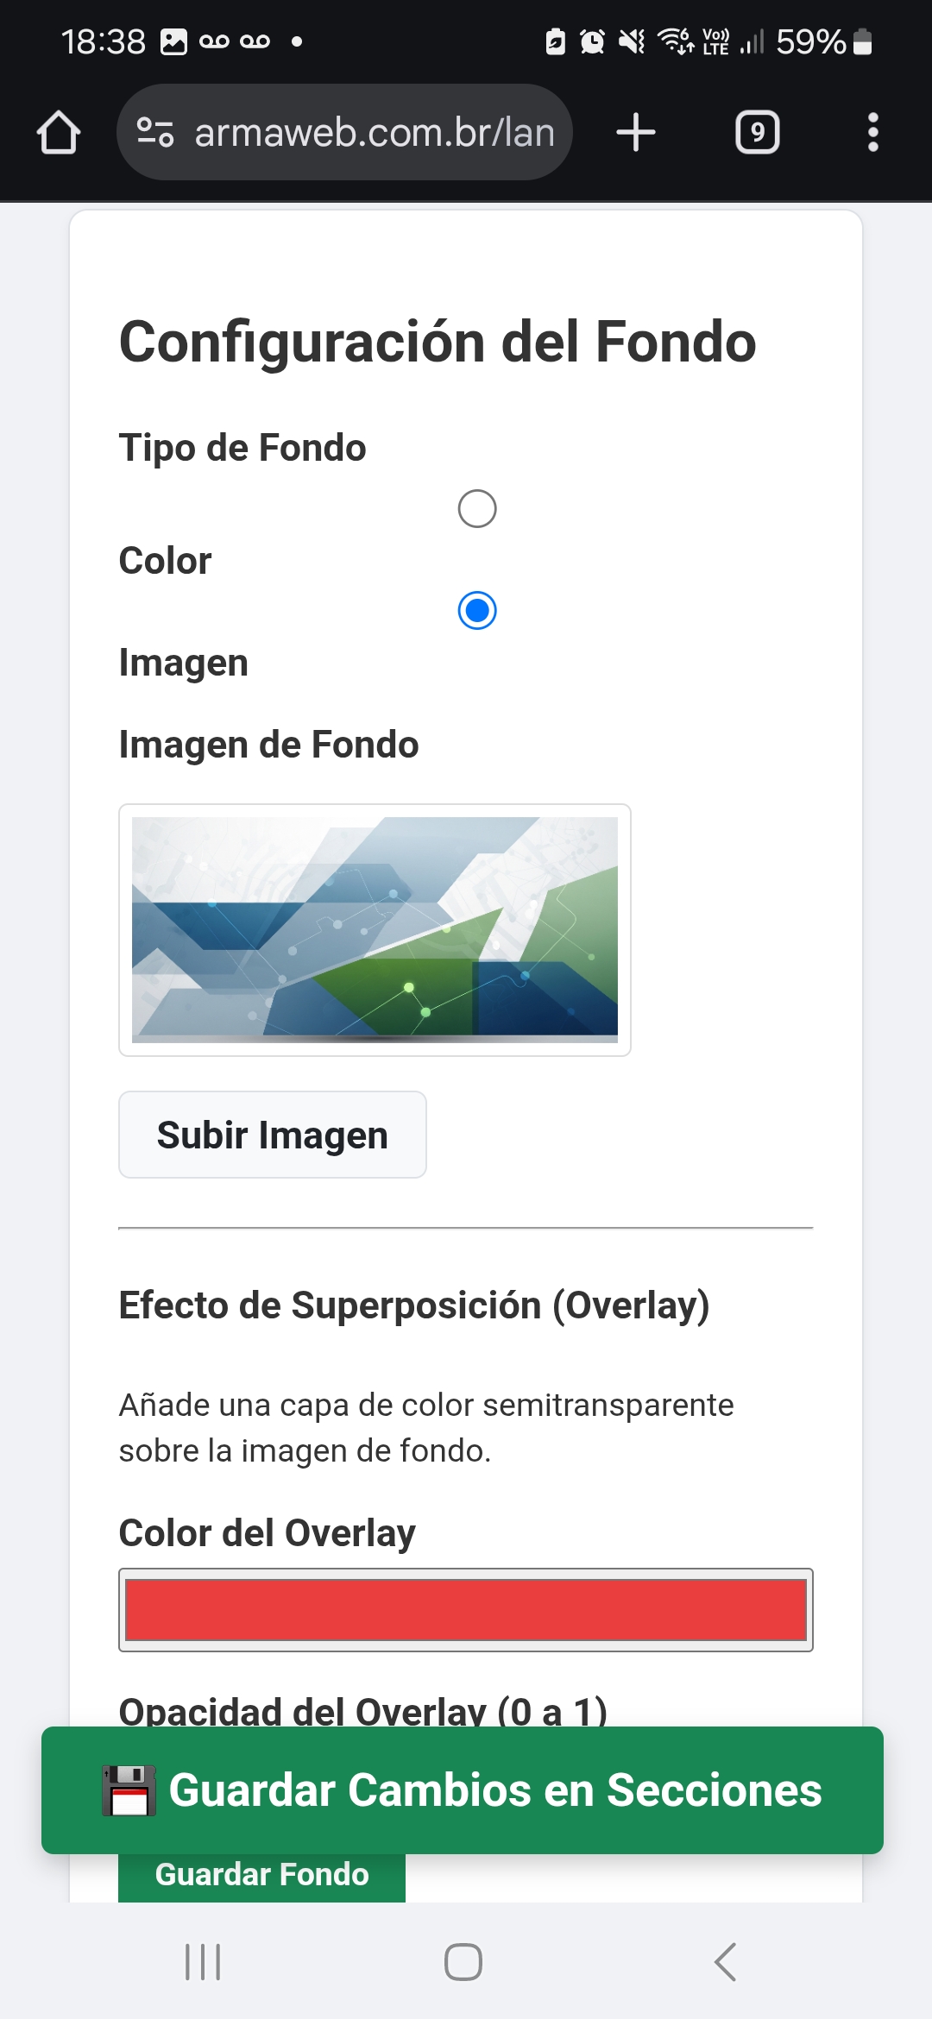Tap the Chrome home icon

point(59,132)
